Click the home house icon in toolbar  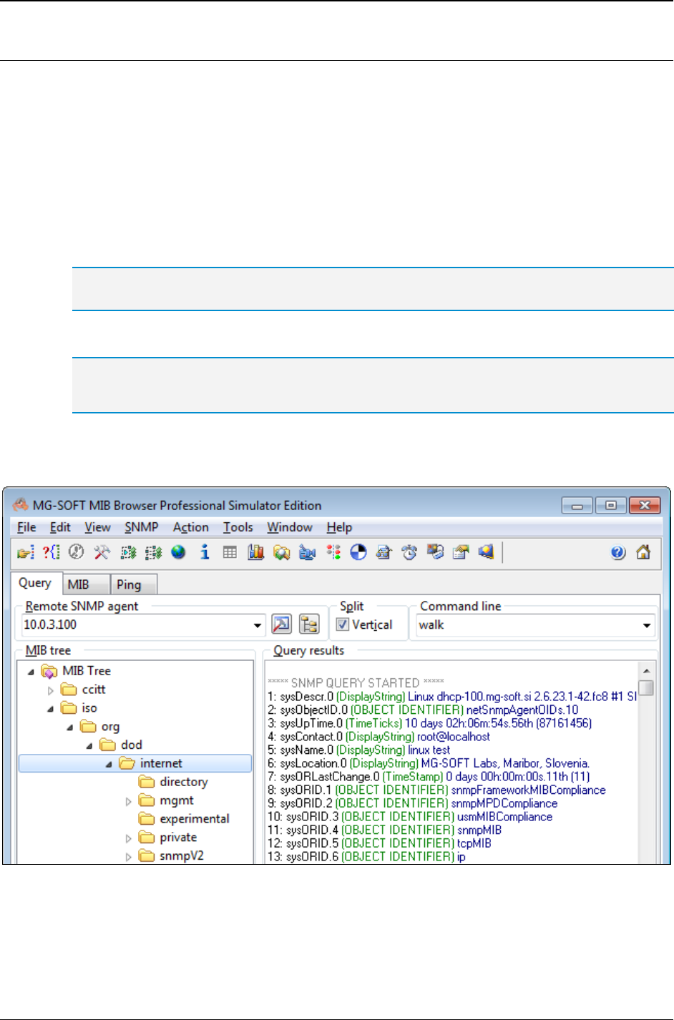click(x=643, y=552)
